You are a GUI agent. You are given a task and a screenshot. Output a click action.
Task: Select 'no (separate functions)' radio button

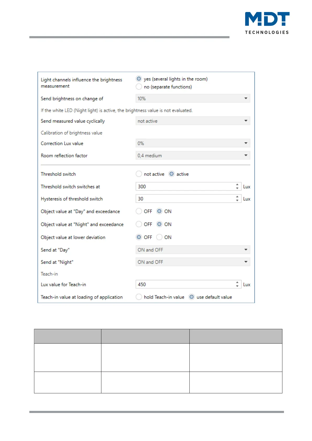(139, 87)
